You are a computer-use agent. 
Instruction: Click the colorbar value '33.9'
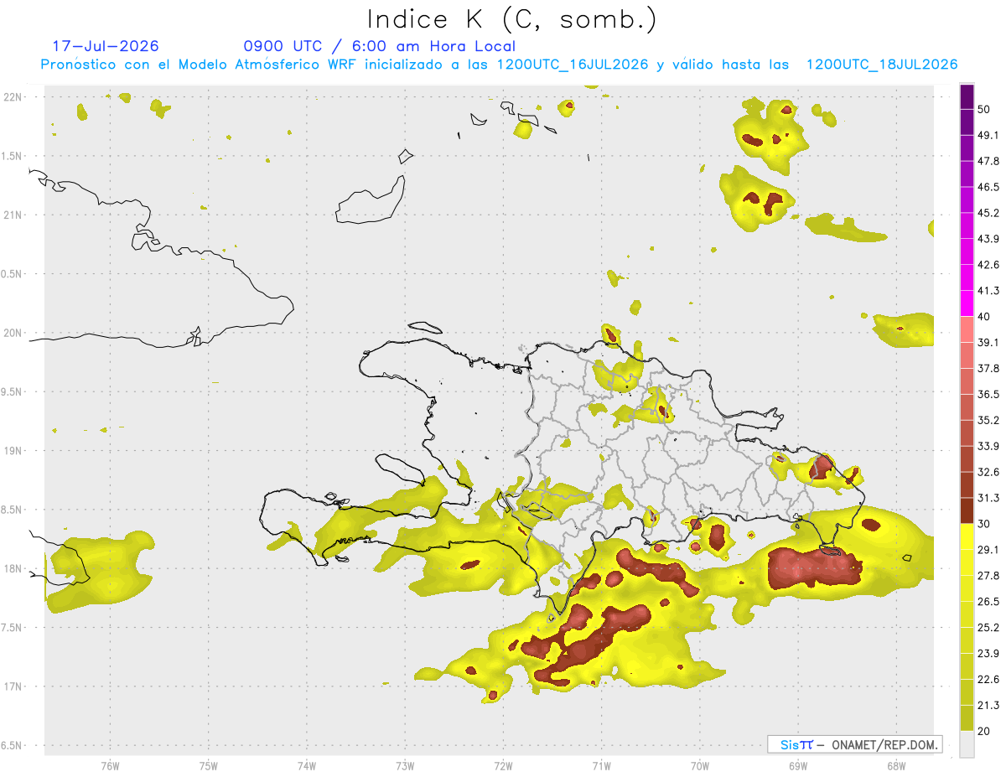[988, 447]
